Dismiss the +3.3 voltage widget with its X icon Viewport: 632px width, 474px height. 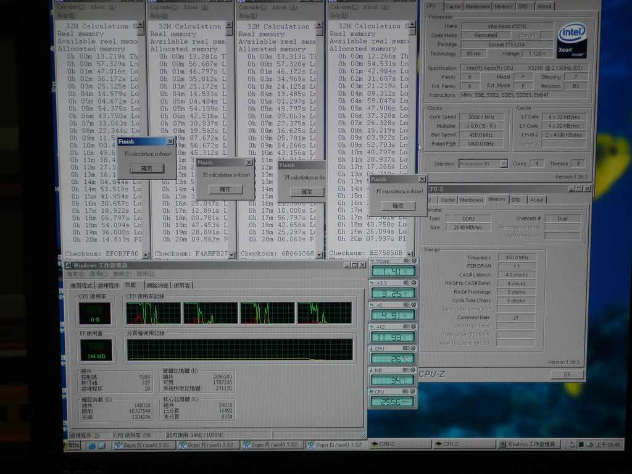coord(414,283)
